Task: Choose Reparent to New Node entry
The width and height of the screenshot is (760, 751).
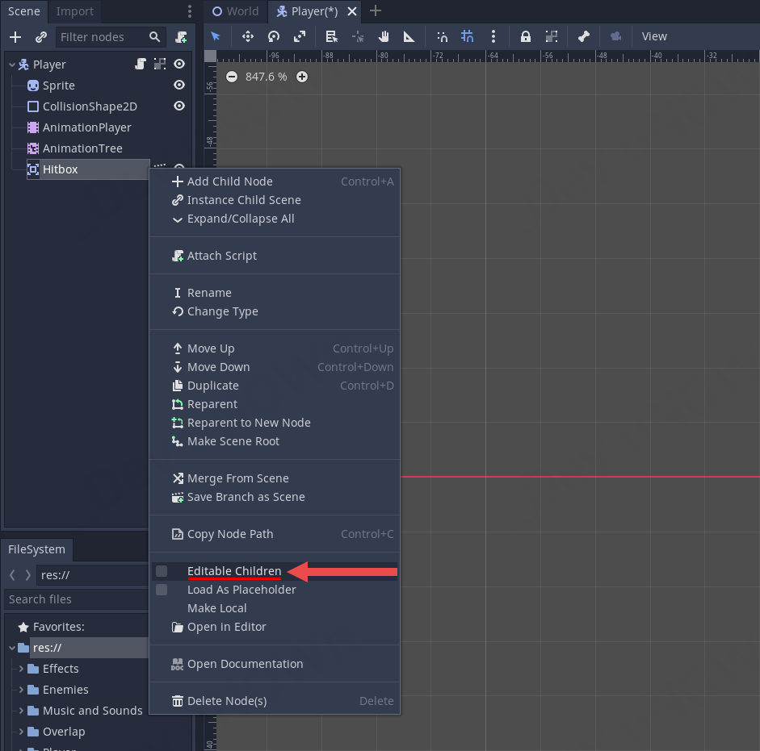Action: coord(275,423)
